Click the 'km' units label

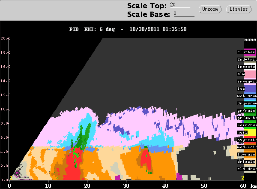point(253,186)
